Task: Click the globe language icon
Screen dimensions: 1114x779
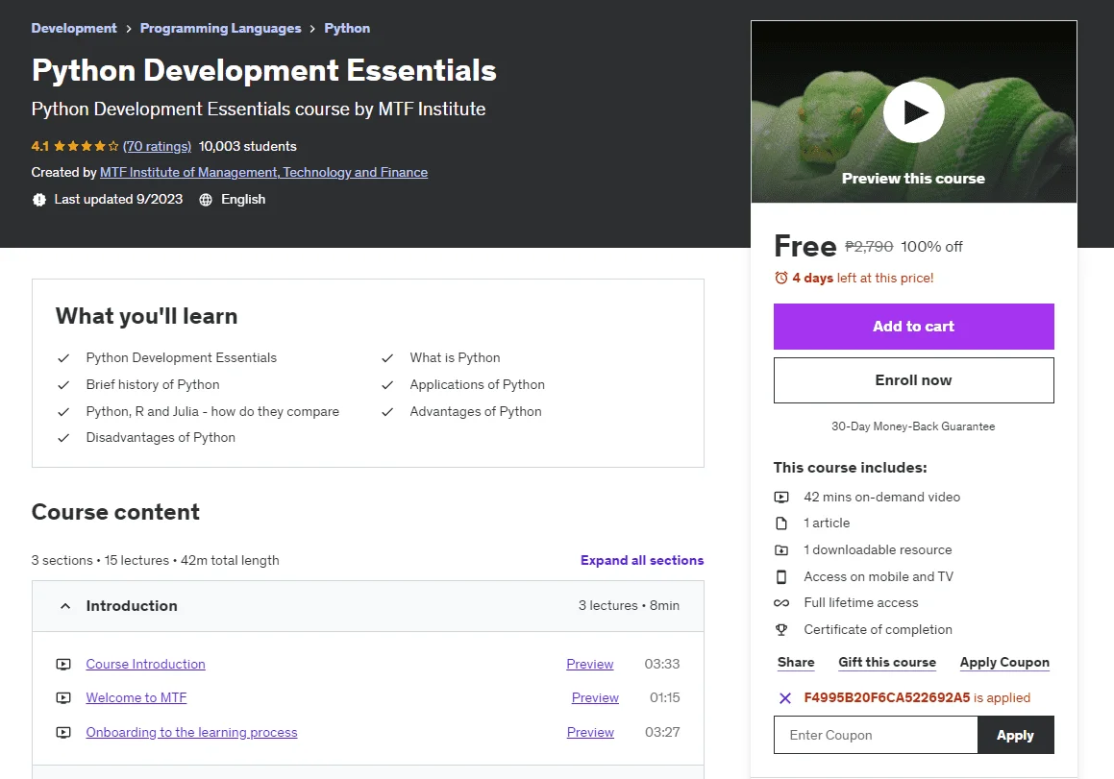Action: click(206, 200)
